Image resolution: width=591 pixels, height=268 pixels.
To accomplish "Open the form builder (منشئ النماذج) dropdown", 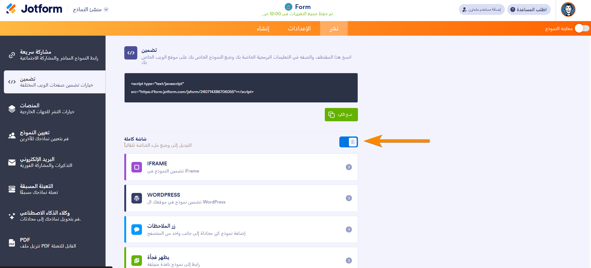I will point(90,10).
